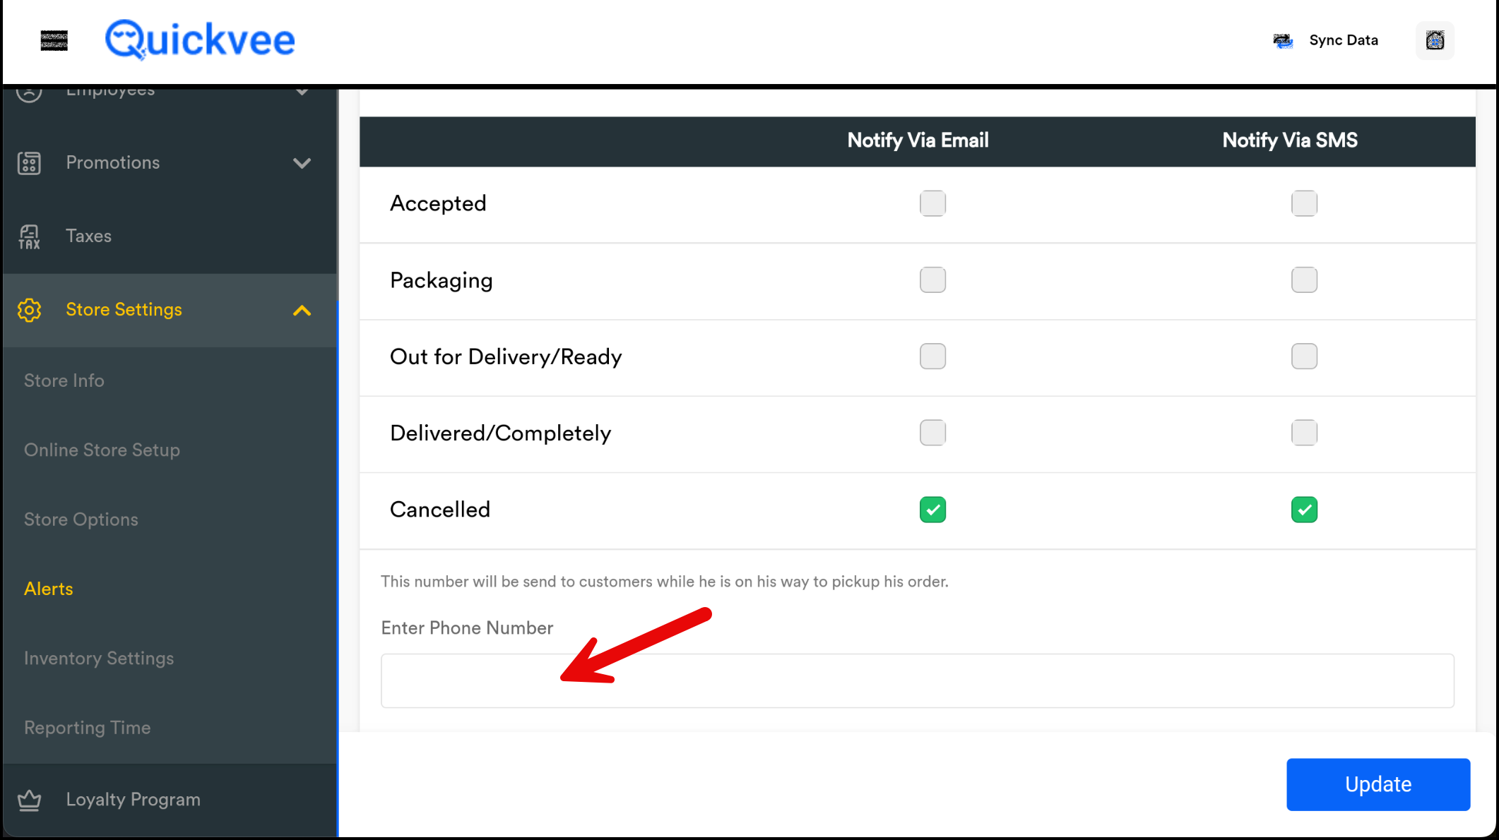The width and height of the screenshot is (1499, 840).
Task: Click the Sync Data icon
Action: (1283, 41)
